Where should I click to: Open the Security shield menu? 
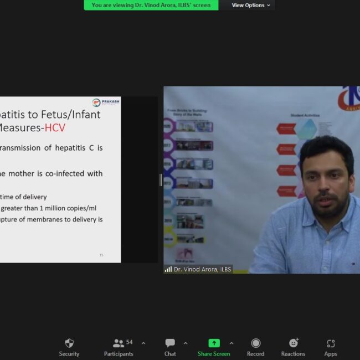click(69, 347)
